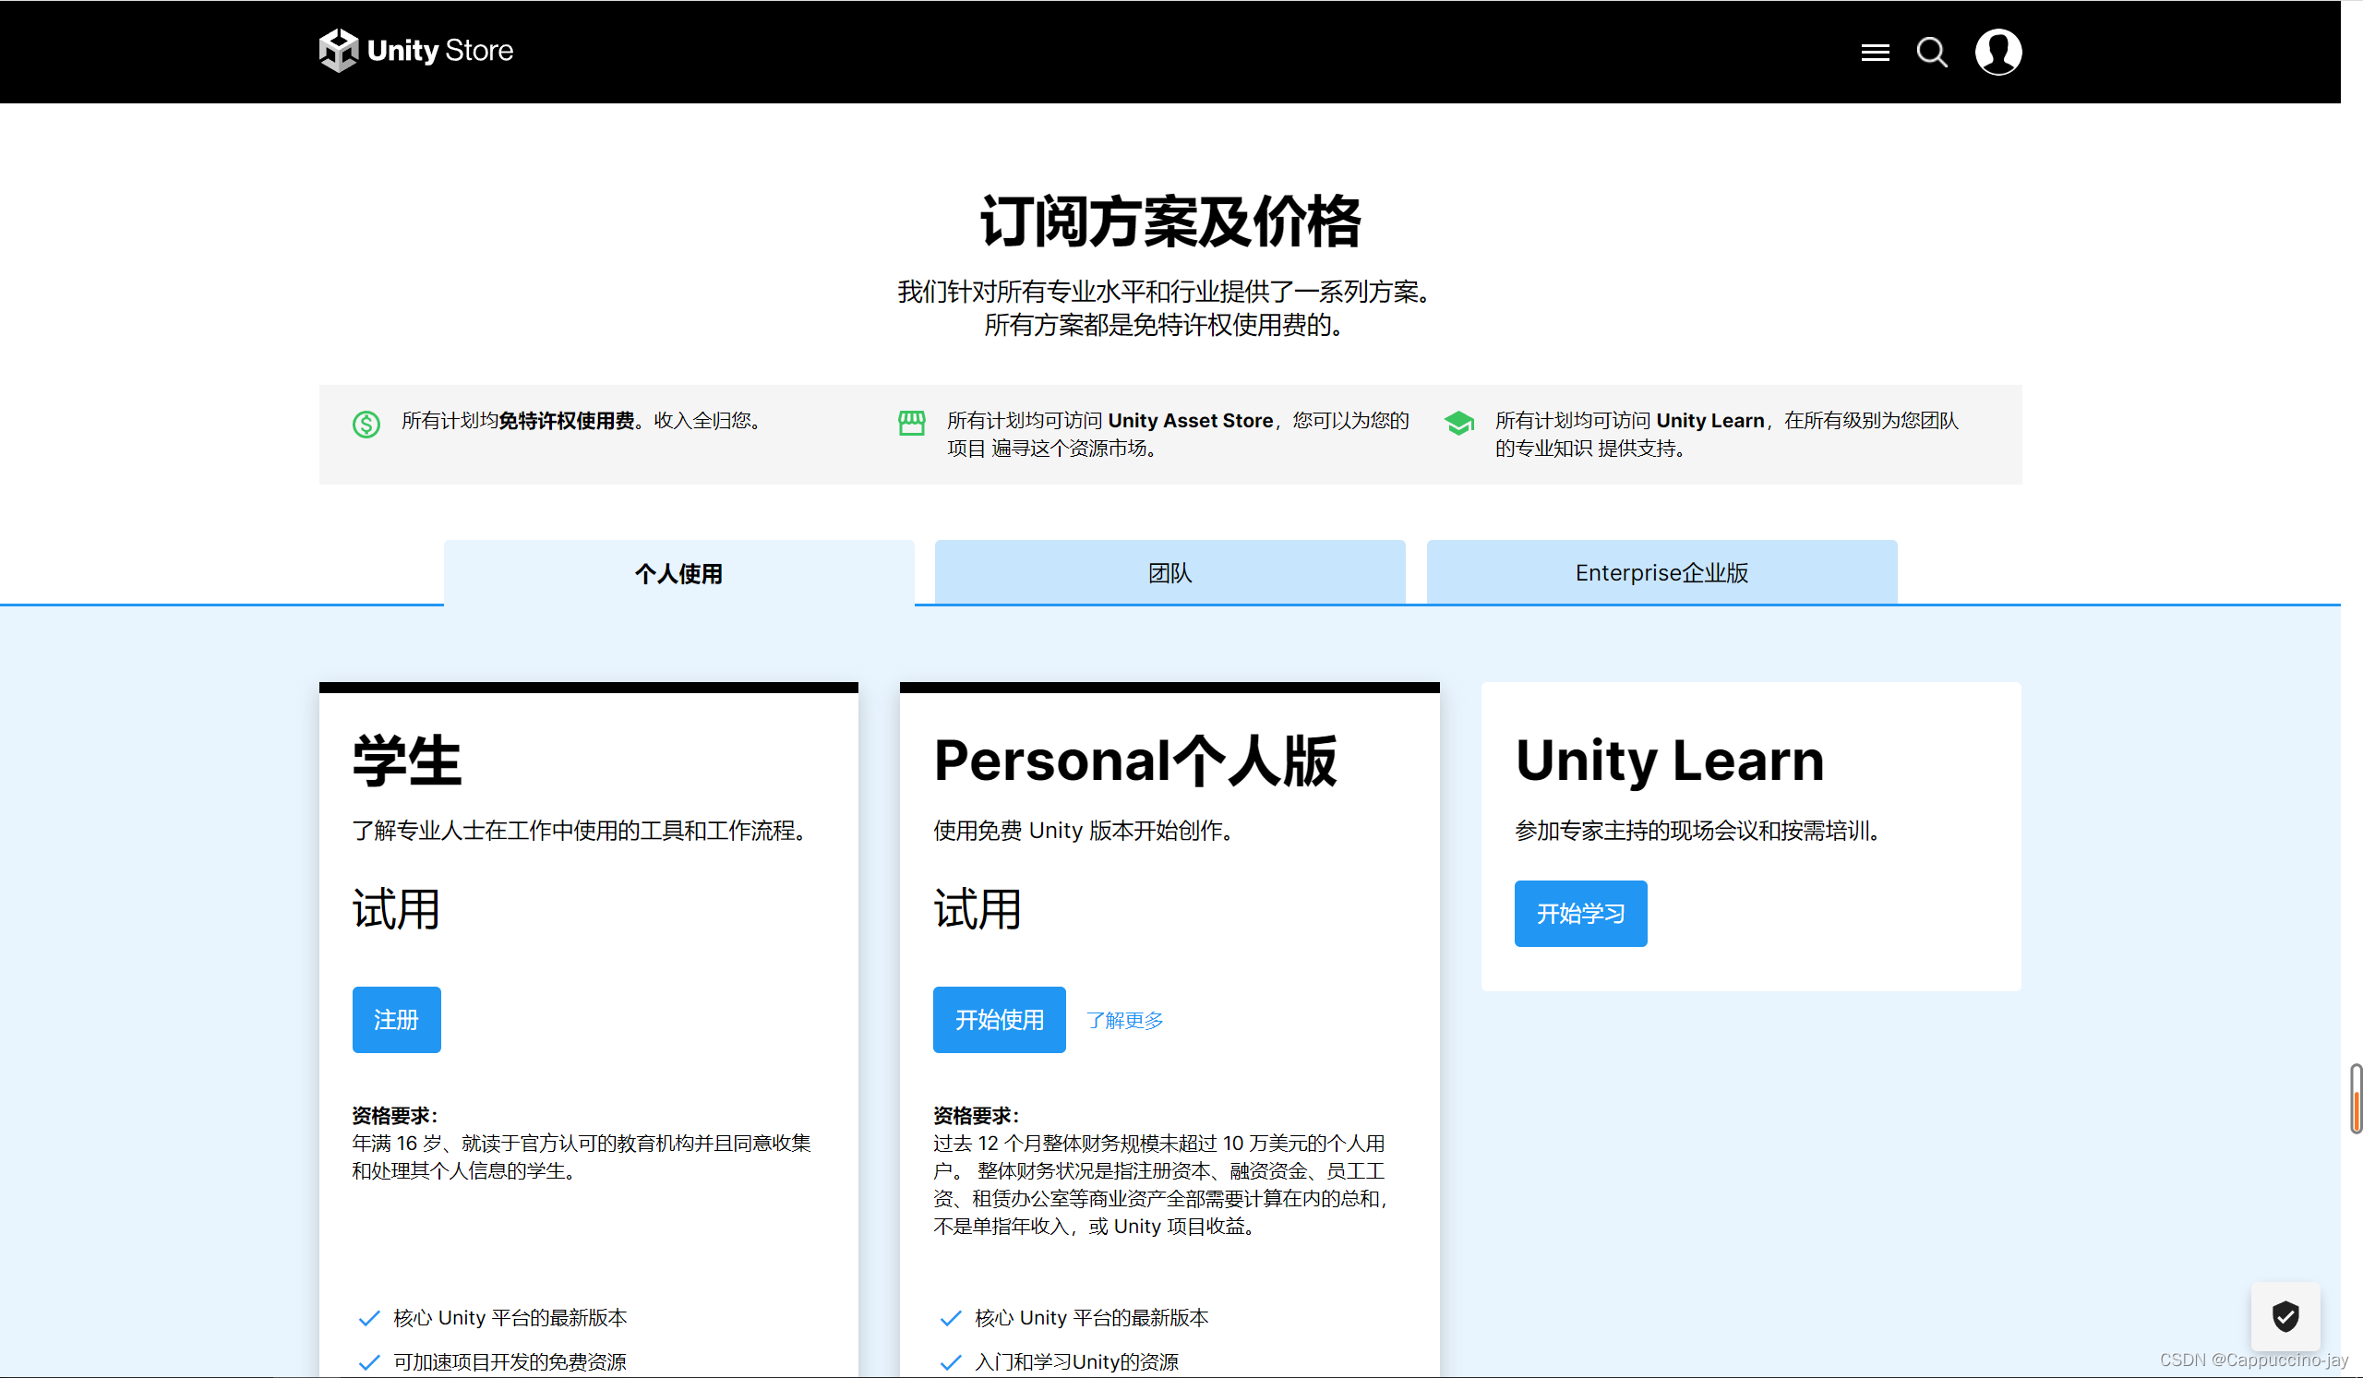Click the page scrollbar thumb
The image size is (2363, 1378).
(2356, 1098)
